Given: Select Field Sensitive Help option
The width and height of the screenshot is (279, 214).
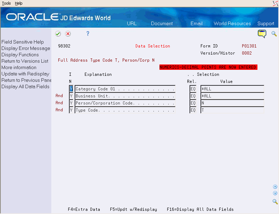Looking at the screenshot, I should [23, 42].
